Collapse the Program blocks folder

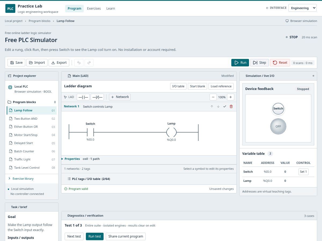[x=32, y=102]
